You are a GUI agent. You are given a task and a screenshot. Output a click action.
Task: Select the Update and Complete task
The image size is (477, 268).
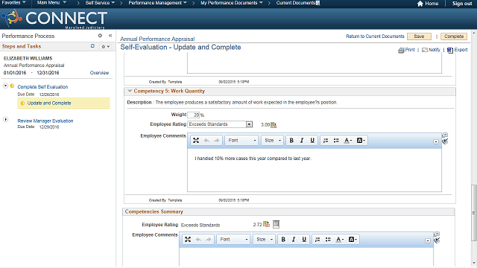coord(63,103)
